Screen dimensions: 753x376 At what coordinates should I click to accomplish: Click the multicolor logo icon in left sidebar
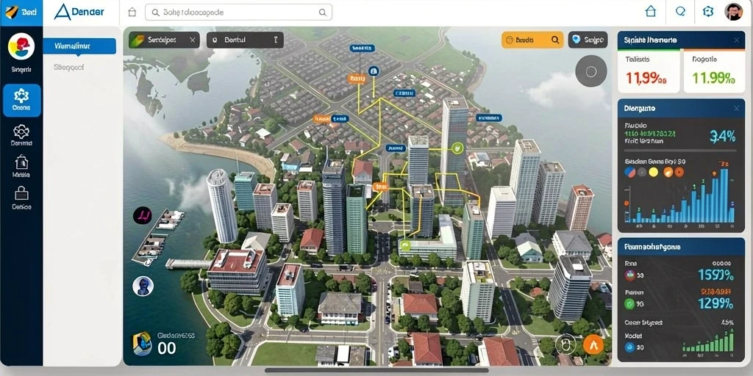(21, 46)
